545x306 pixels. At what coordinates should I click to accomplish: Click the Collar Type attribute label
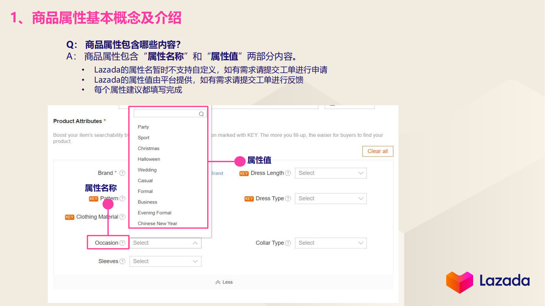270,243
